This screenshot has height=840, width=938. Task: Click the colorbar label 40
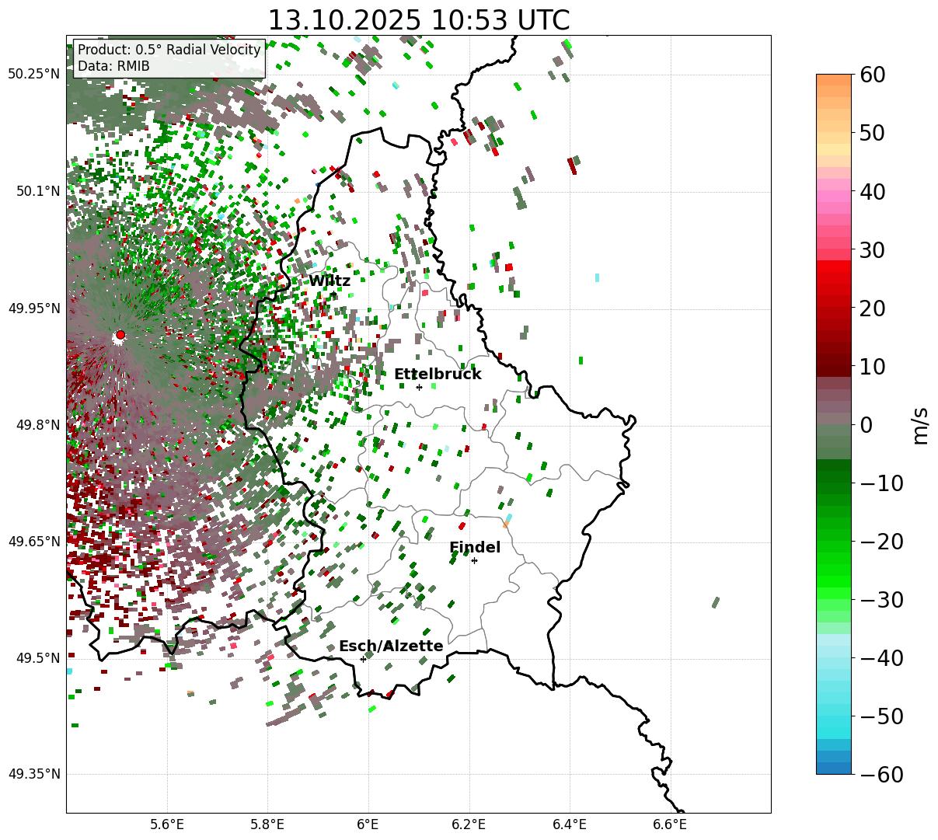[x=873, y=191]
